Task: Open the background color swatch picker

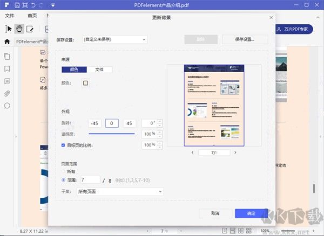Action: (x=85, y=83)
